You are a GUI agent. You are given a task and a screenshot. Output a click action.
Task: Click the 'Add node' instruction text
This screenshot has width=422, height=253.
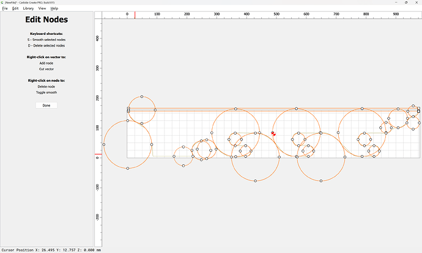point(46,63)
